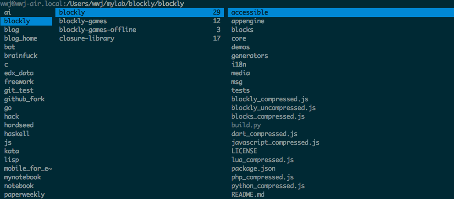Screen dimensions: 454x199
Task: Select README.md file
Action: [x=248, y=194]
